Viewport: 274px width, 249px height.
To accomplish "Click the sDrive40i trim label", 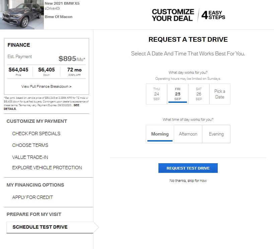I will click(x=52, y=8).
